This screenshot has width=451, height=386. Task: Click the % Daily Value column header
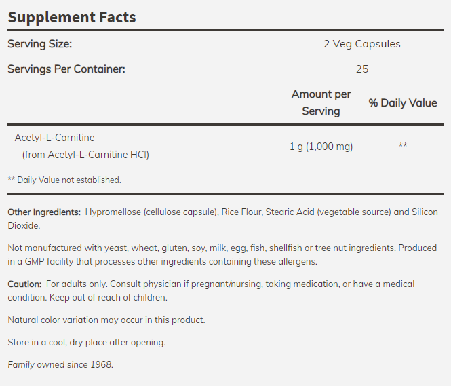403,103
